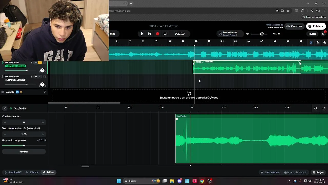The image size is (328, 185).
Task: Adjust track 02 pan knob
Action: pos(42,70)
